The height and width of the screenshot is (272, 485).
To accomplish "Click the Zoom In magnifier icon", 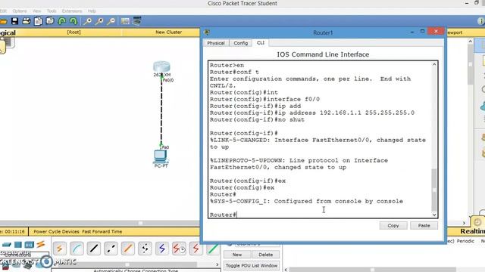I will click(x=88, y=21).
